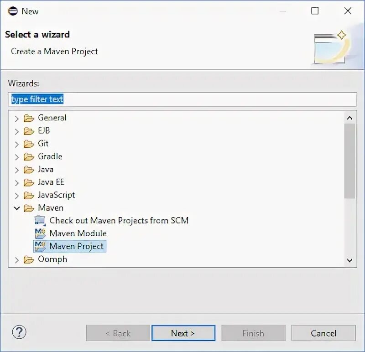
Task: Click the Next button
Action: tap(183, 333)
